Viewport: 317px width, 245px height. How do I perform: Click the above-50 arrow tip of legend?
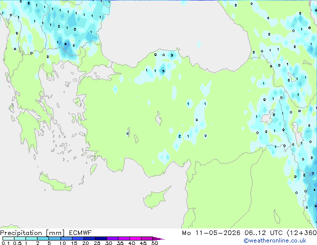(x=158, y=238)
